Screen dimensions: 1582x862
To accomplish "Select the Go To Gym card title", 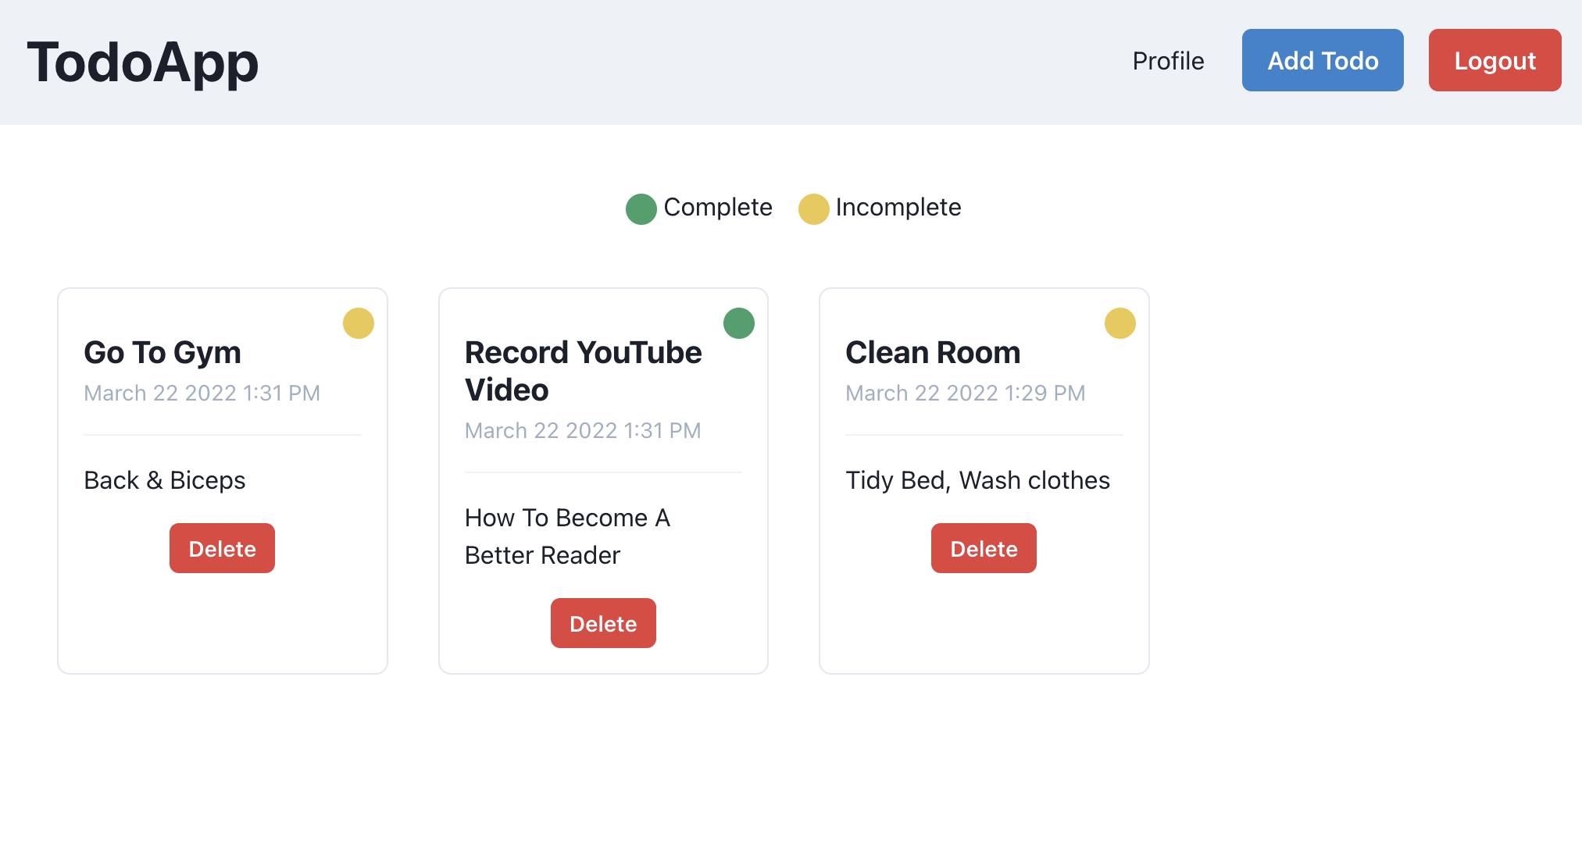I will [x=162, y=352].
